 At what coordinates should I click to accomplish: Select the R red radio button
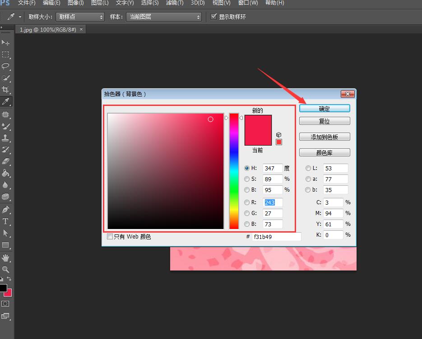247,202
